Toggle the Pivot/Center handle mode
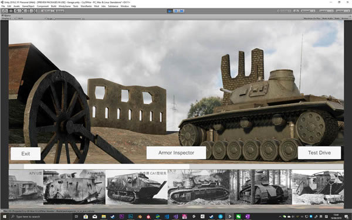 tap(47, 11)
